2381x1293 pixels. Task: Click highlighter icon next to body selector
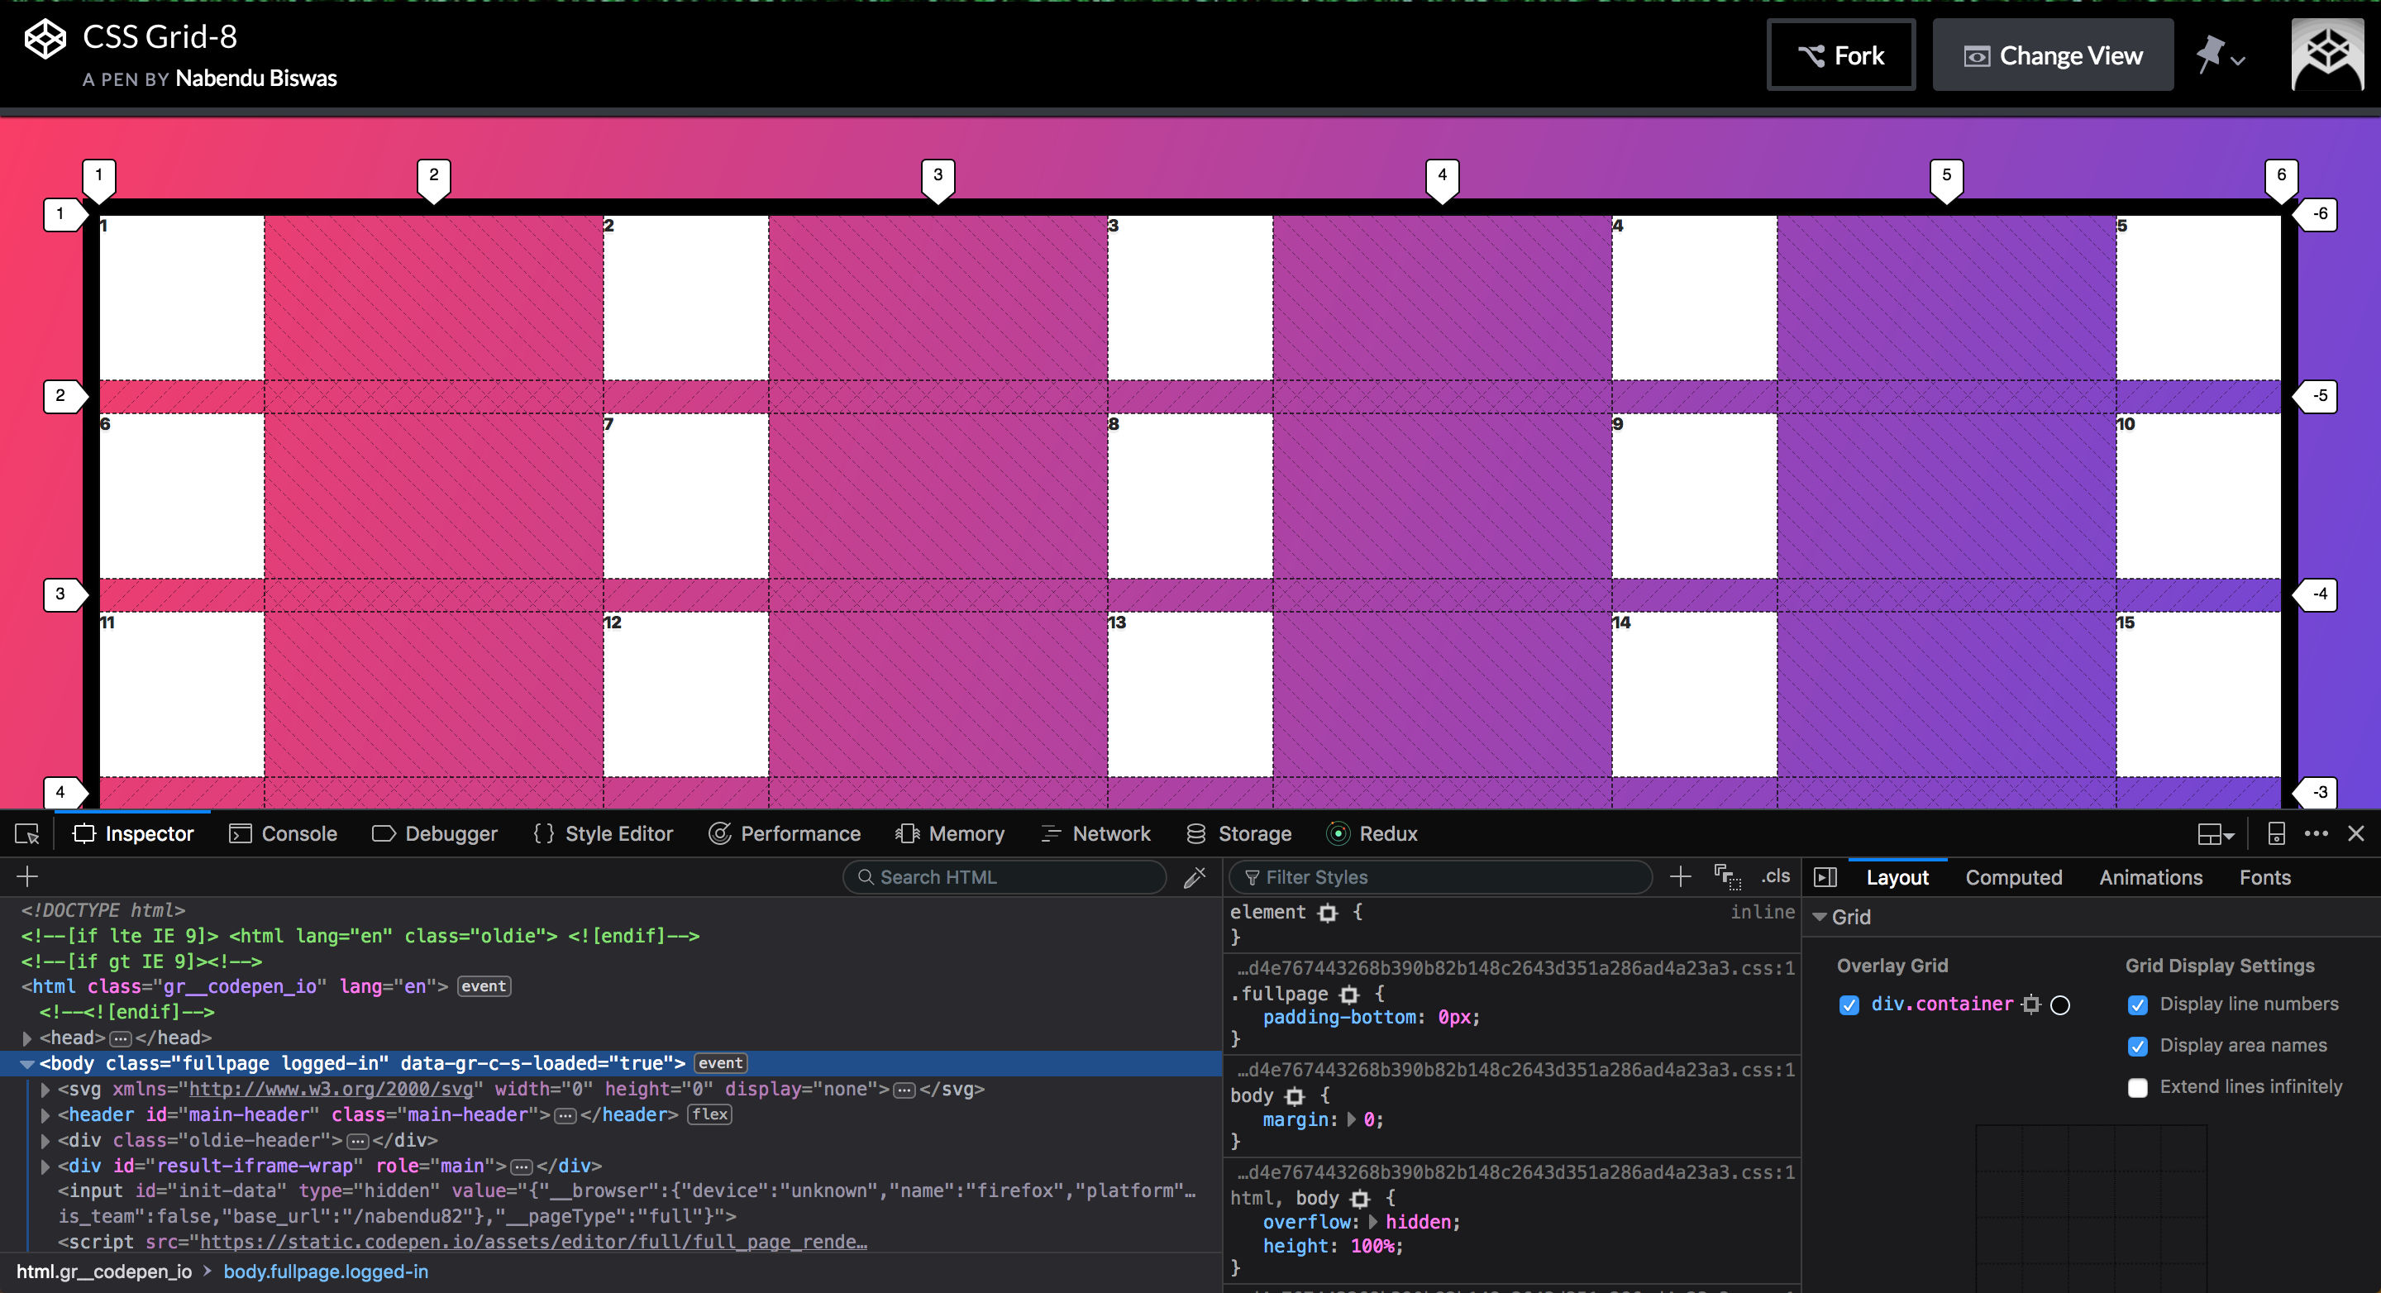click(1295, 1096)
